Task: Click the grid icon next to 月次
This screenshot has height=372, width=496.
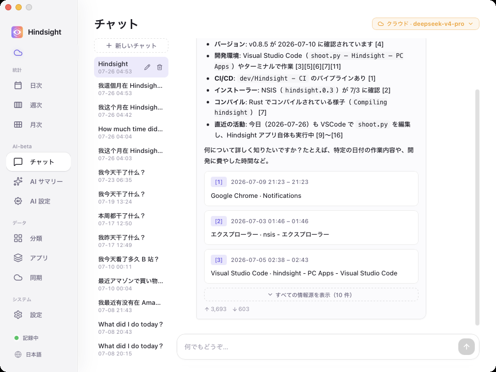Action: coord(18,125)
